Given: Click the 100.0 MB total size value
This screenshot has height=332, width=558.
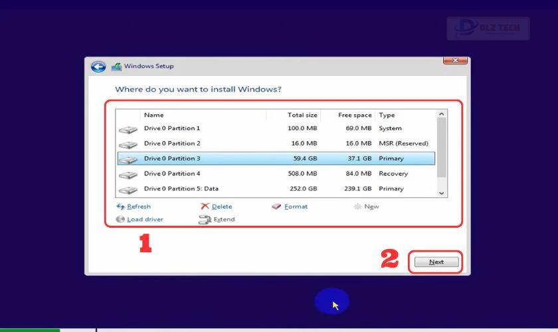Looking at the screenshot, I should pyautogui.click(x=302, y=128).
